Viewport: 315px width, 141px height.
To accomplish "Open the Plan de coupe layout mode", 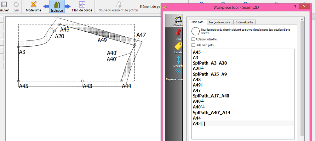I will coord(82,7).
